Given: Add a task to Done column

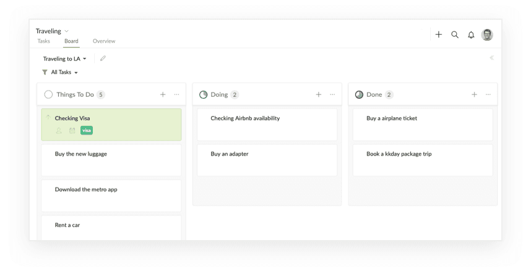Looking at the screenshot, I should pyautogui.click(x=475, y=94).
